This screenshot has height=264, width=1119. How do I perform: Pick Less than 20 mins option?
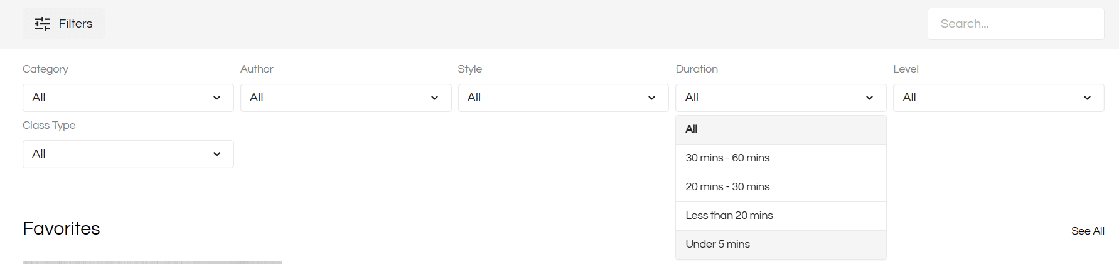coord(781,216)
